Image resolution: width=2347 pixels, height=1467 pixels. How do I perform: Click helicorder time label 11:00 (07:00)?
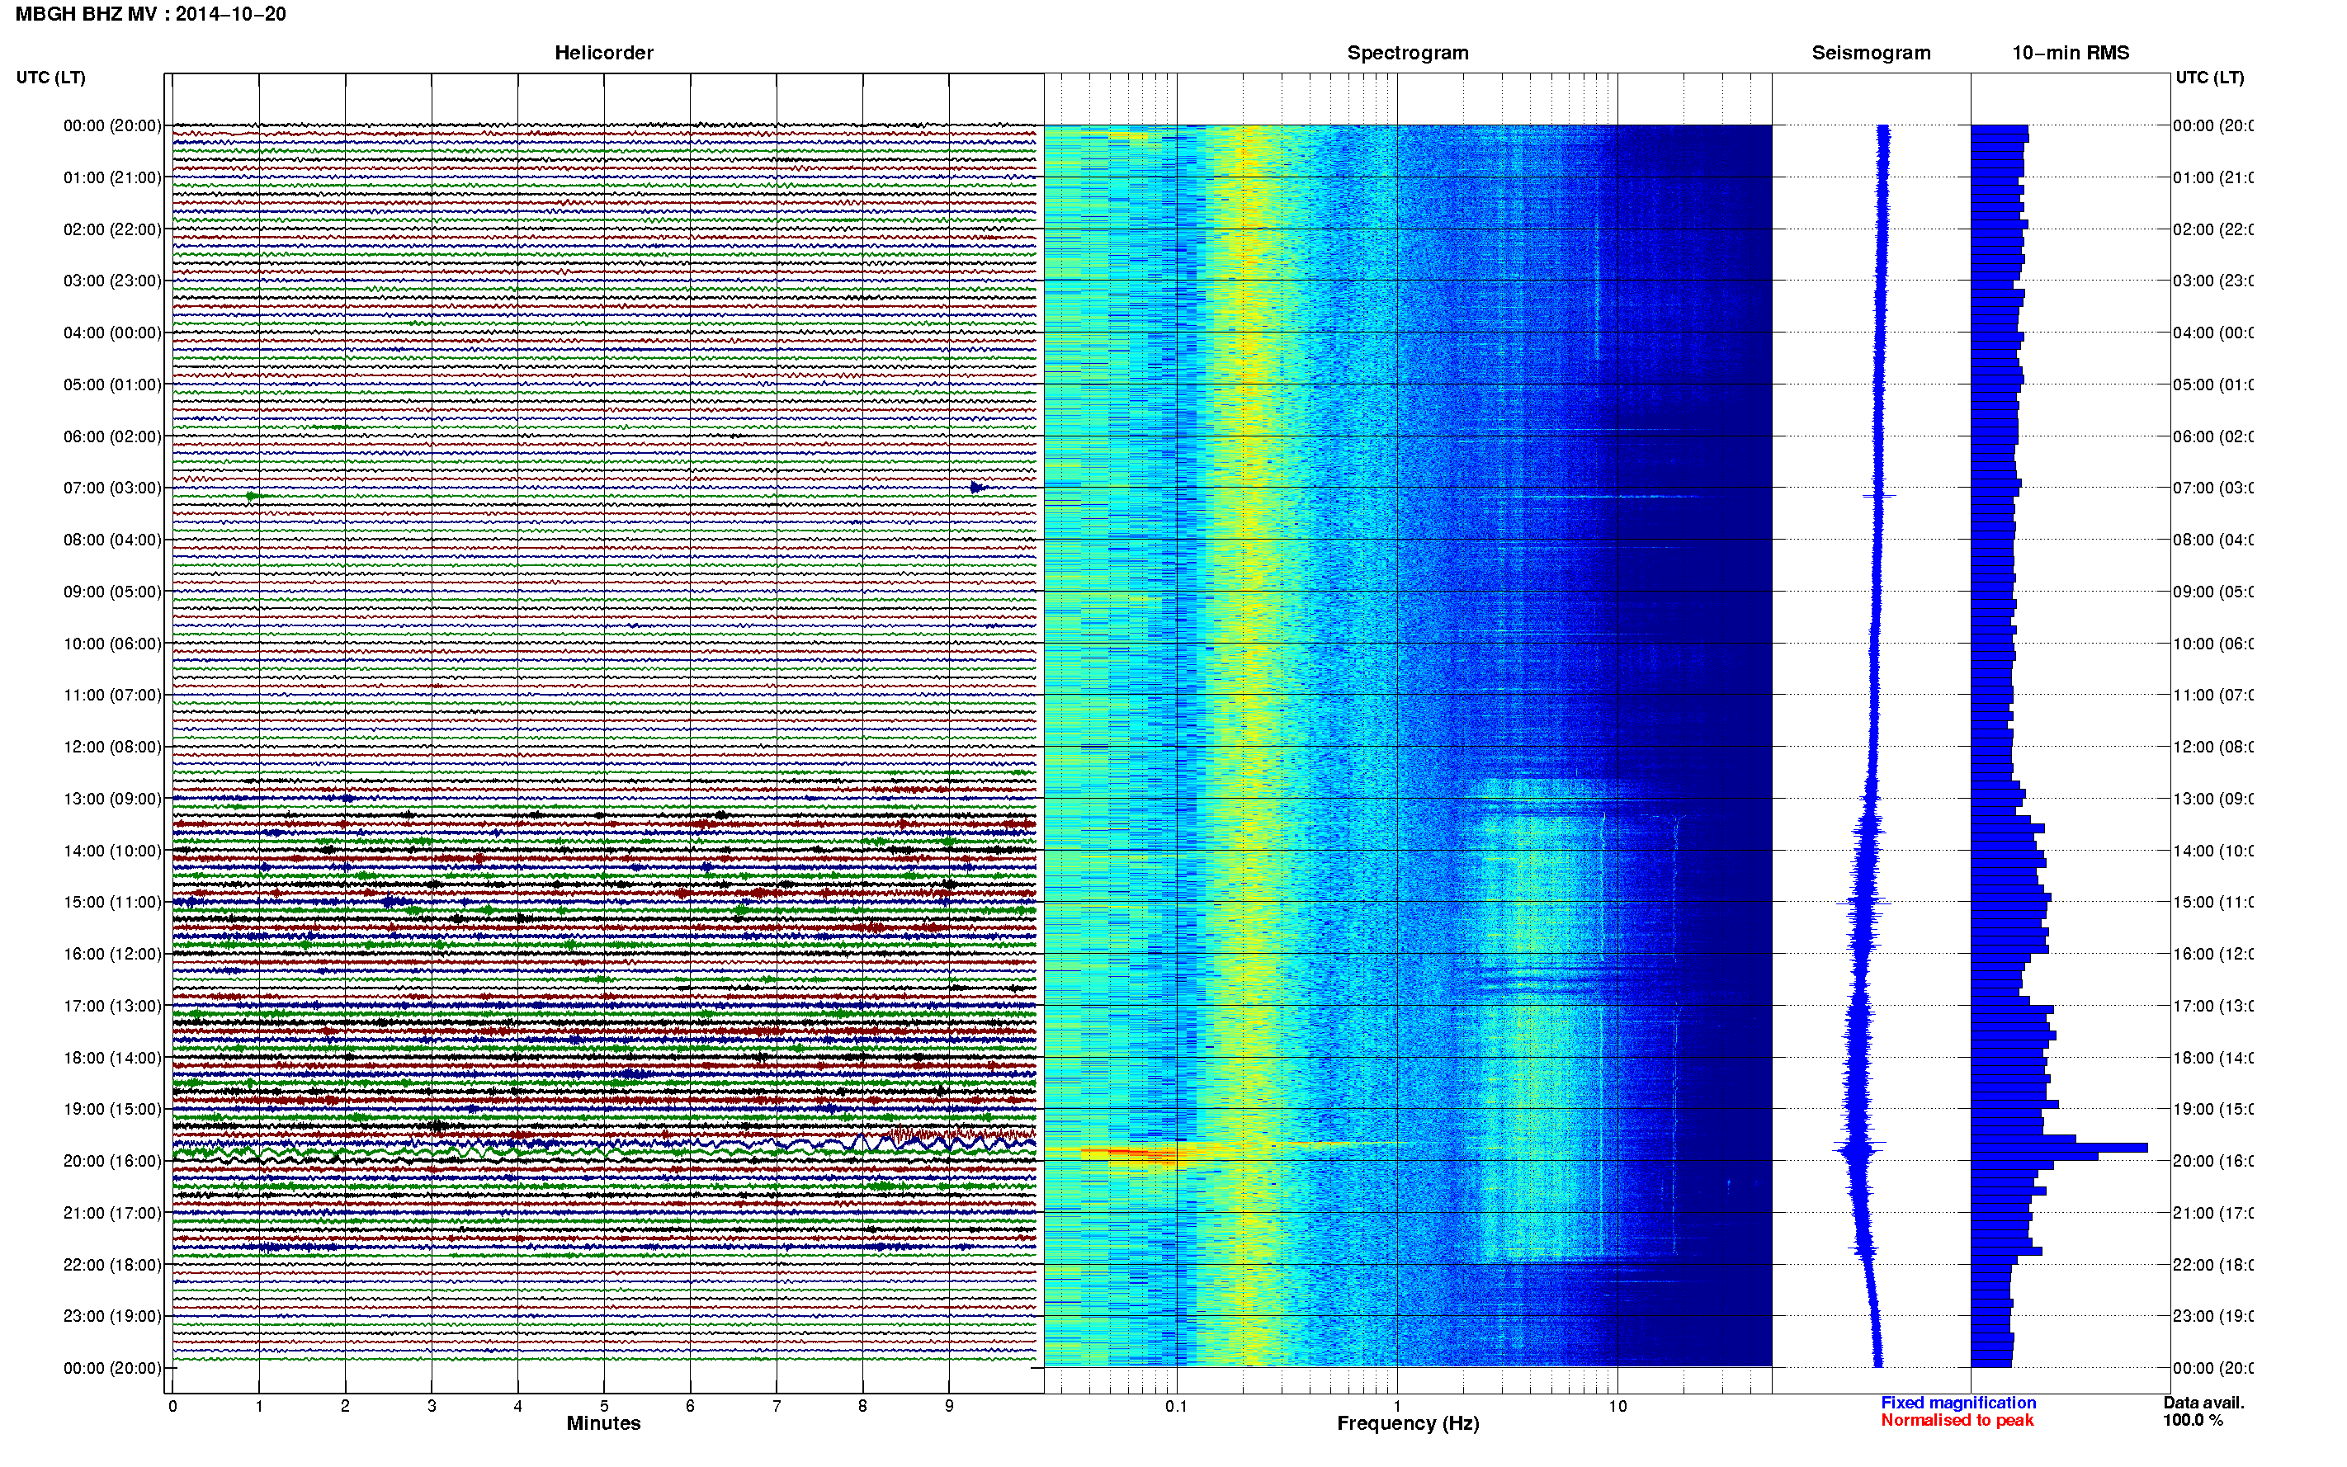112,696
